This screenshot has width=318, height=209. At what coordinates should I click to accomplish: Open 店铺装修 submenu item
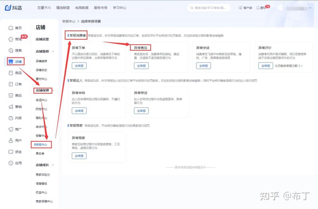point(41,61)
